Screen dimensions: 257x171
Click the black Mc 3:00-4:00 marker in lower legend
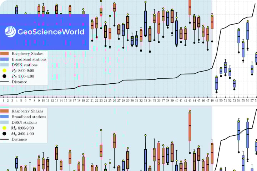[4, 134]
